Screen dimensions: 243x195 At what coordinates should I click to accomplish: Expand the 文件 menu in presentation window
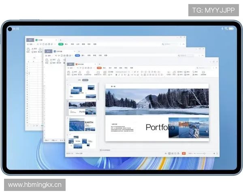coord(71,68)
